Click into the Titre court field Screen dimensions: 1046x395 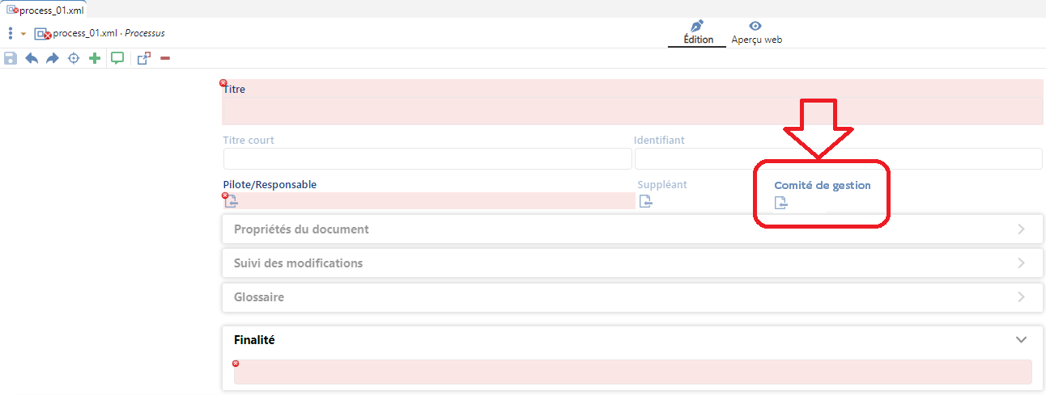point(427,158)
